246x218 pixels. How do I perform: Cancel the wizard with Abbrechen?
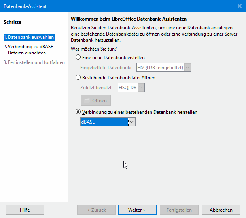(x=221, y=210)
